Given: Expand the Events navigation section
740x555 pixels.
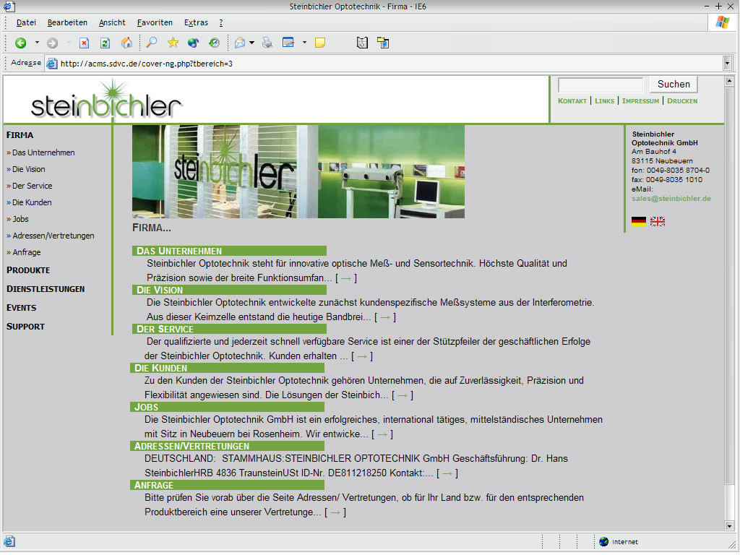Looking at the screenshot, I should coord(21,309).
